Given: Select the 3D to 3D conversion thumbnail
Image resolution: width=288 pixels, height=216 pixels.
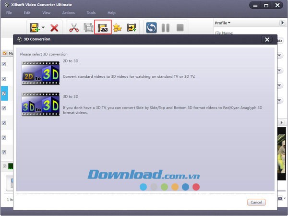Looking at the screenshot, I should [x=40, y=104].
